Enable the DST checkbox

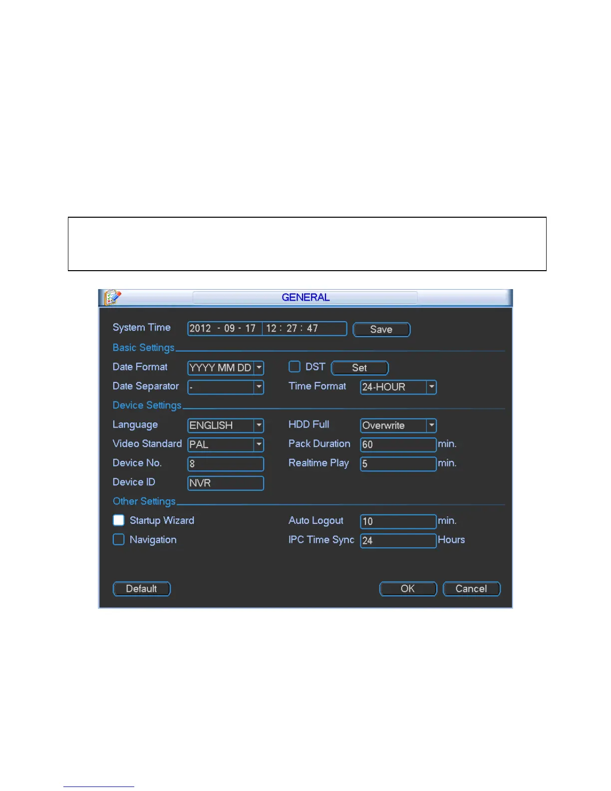tap(295, 367)
